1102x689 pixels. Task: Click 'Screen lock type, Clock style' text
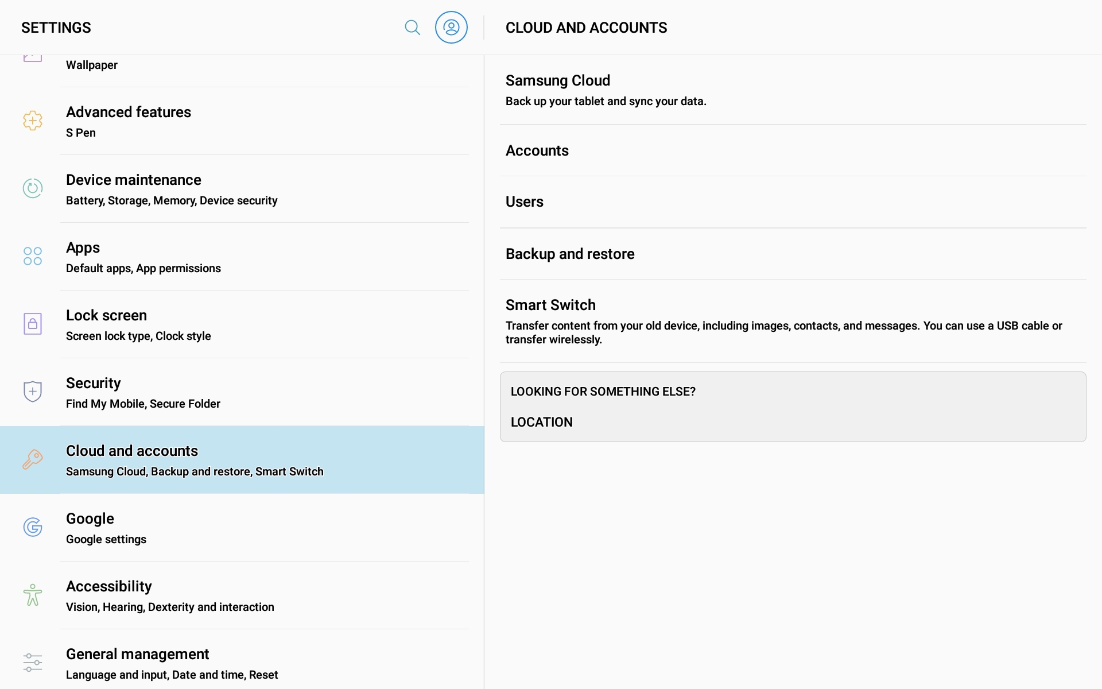pos(138,336)
